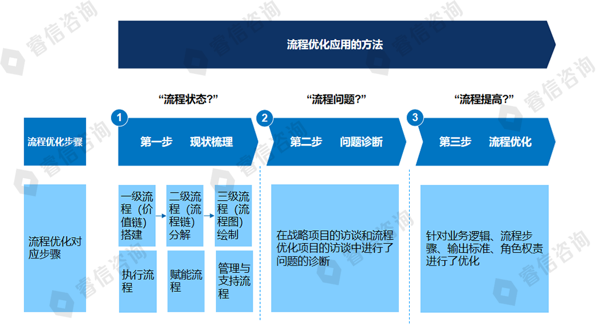Viewport: 596px width, 333px height.
Task: Select the 第二步 问题诊断 step arrow
Action: tap(335, 142)
